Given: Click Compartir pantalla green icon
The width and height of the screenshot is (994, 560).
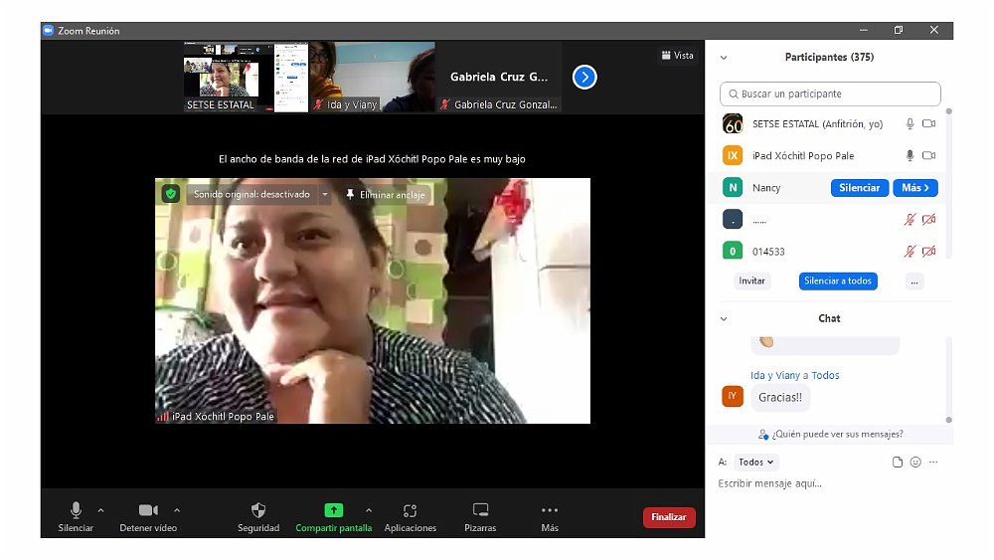Looking at the screenshot, I should (333, 510).
